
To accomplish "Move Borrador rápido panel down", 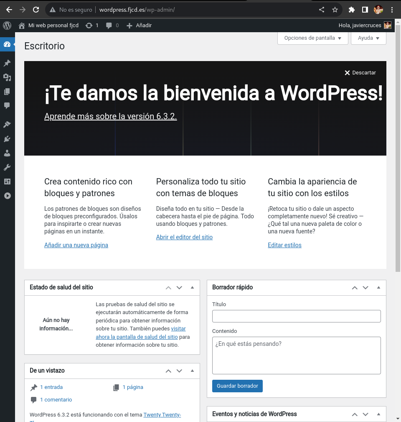I will pyautogui.click(x=365, y=288).
